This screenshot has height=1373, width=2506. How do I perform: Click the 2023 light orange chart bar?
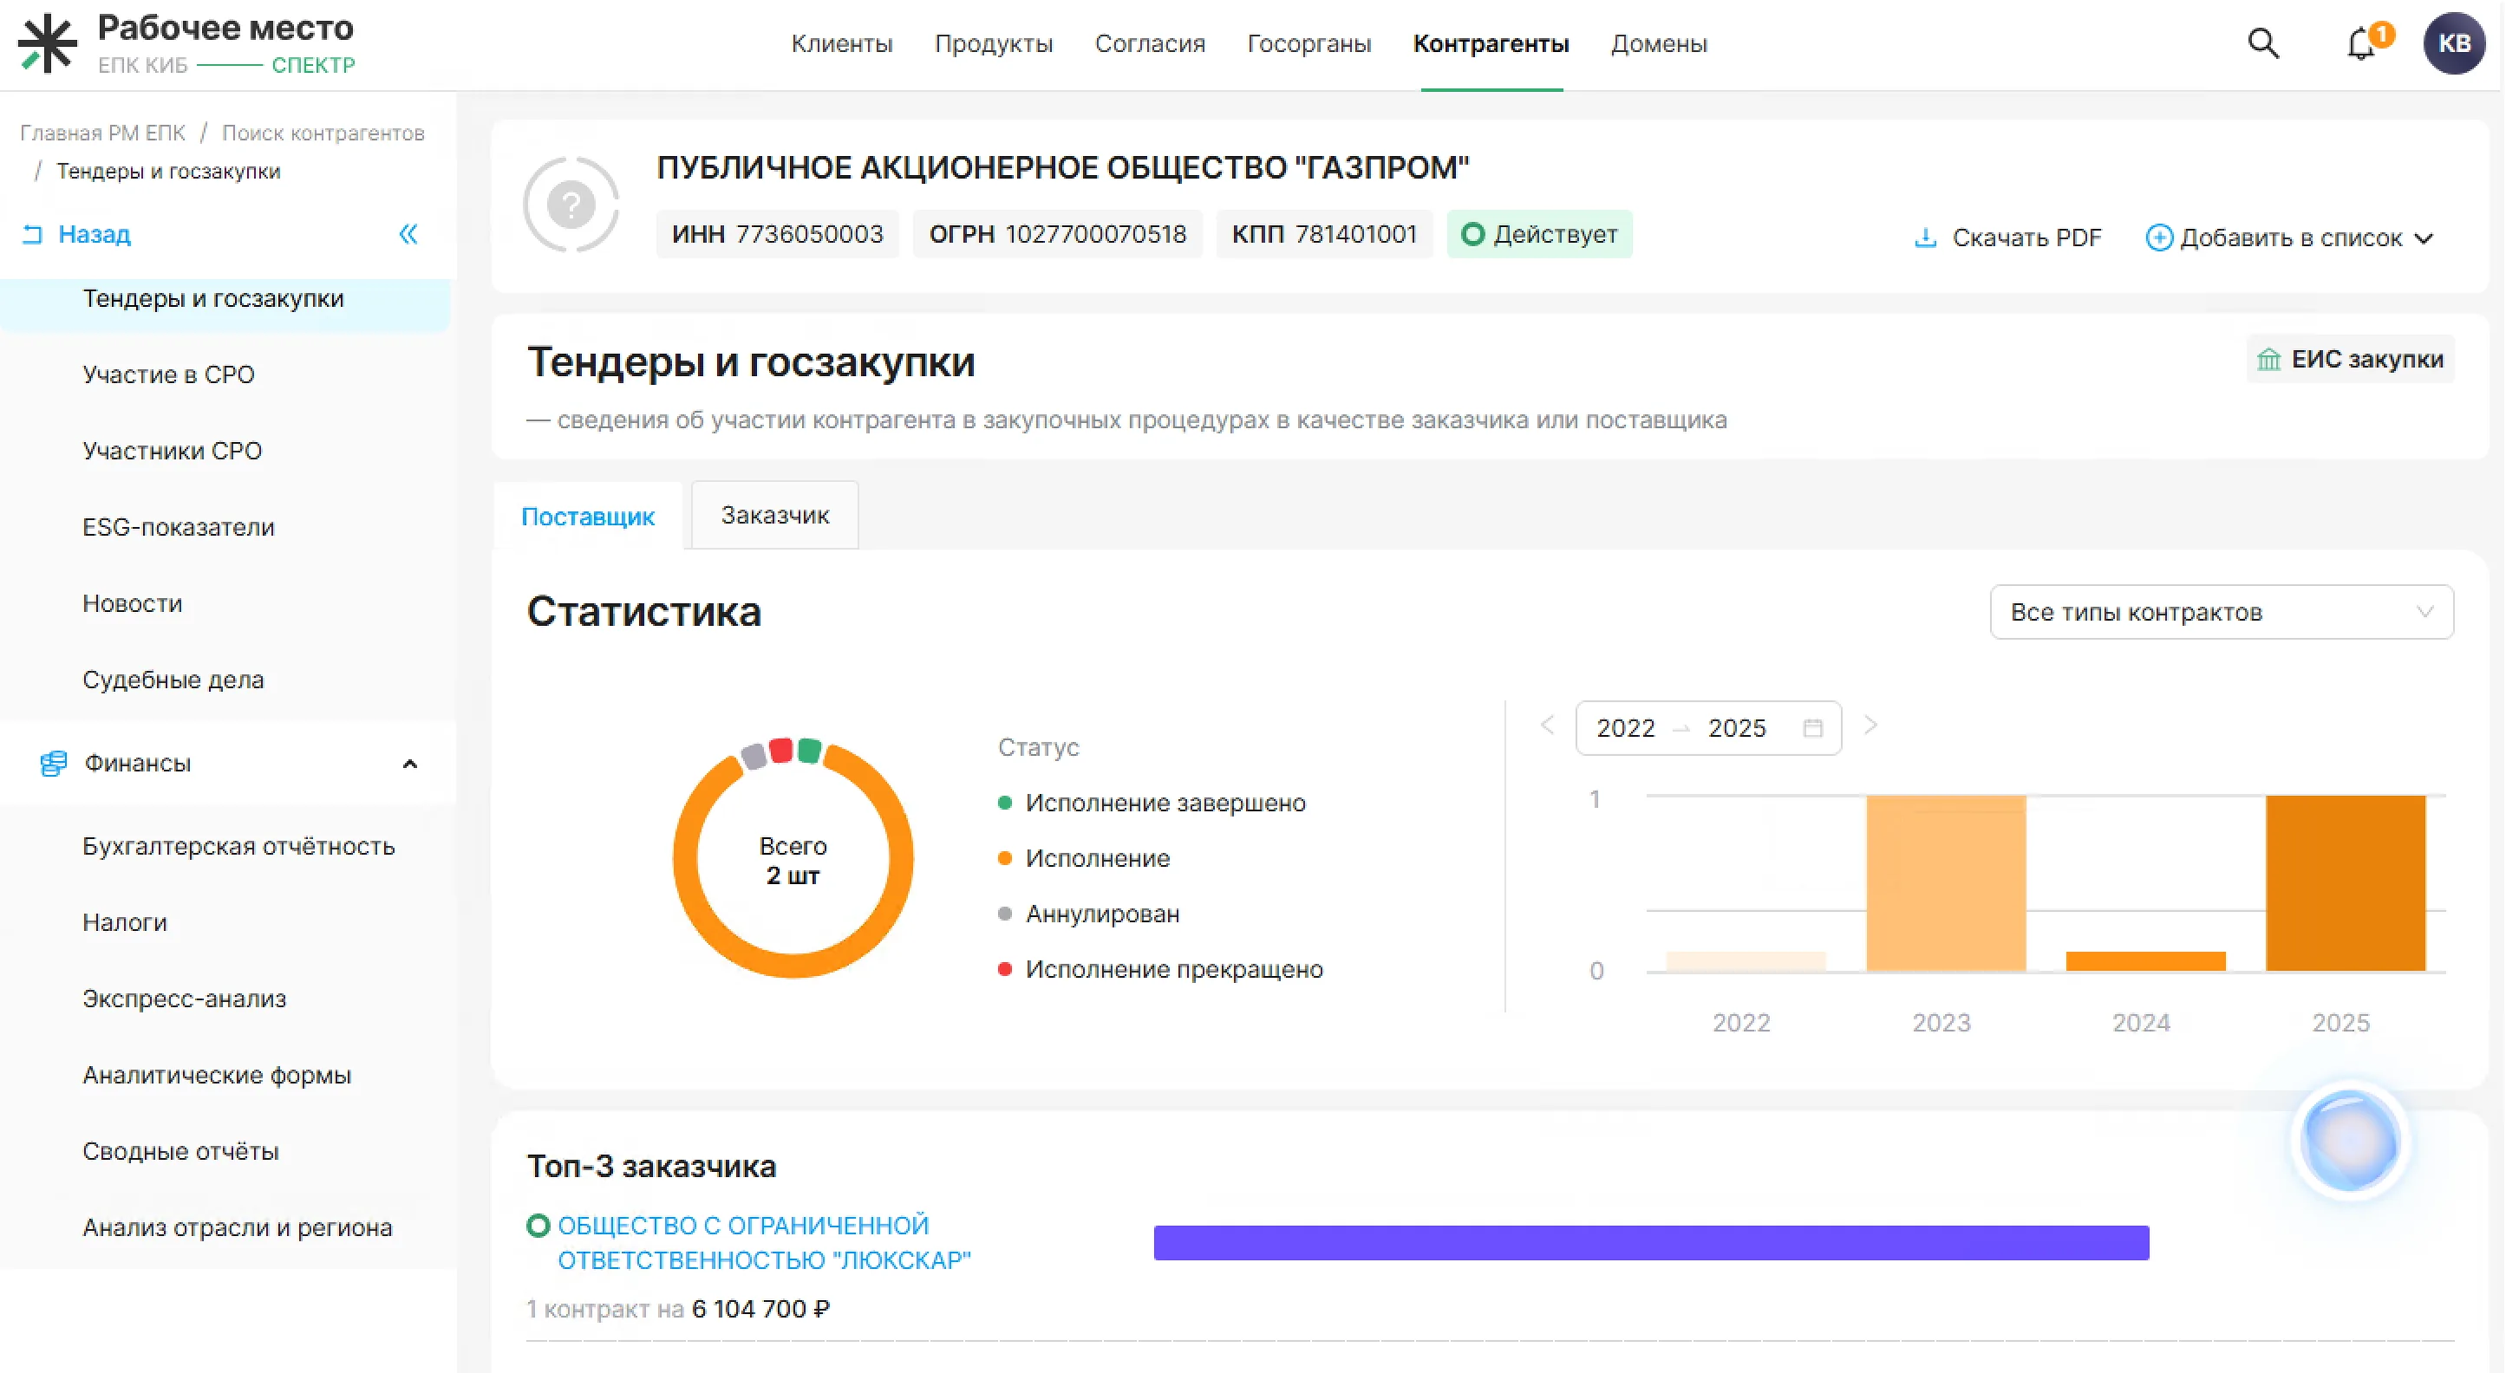(1946, 883)
